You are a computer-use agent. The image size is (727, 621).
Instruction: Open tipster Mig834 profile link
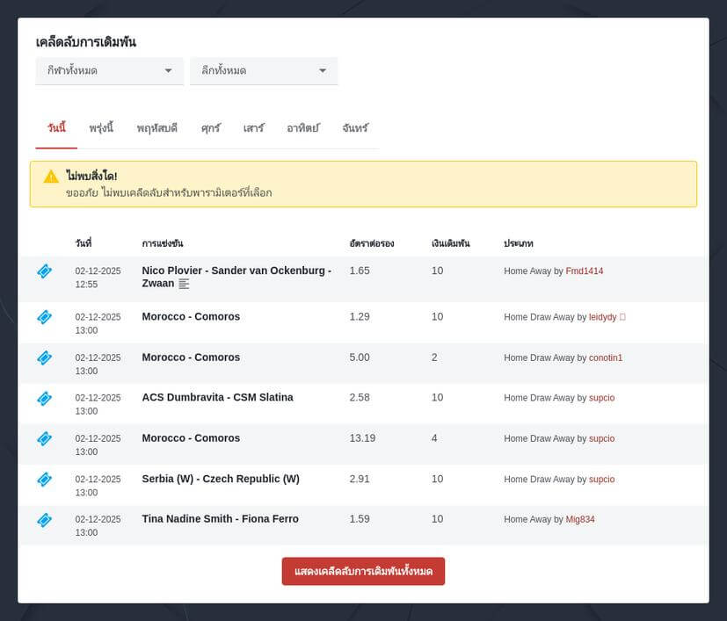click(x=580, y=519)
